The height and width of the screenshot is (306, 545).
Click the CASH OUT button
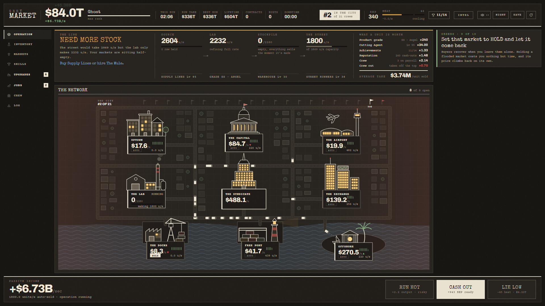click(x=460, y=289)
